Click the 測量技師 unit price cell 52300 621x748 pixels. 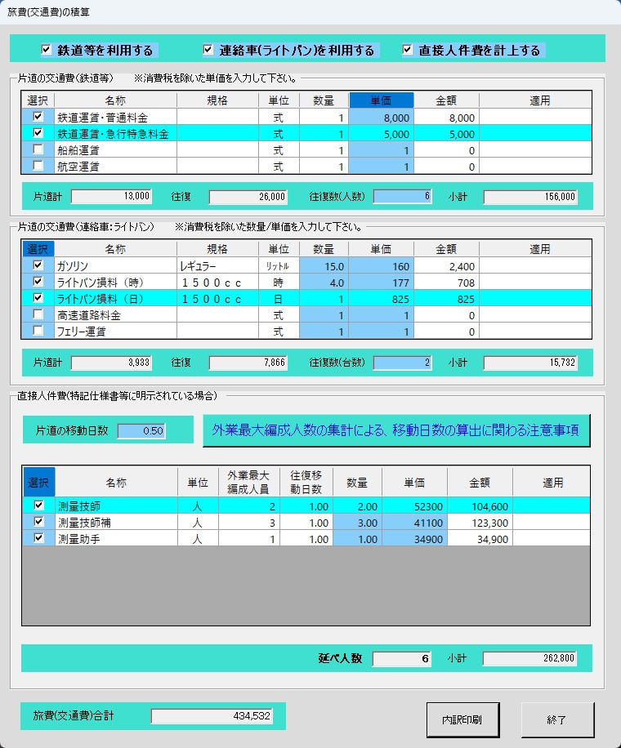(414, 505)
